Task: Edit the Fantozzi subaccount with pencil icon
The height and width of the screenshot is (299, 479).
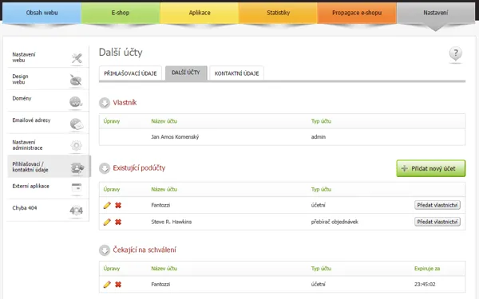Action: [107, 206]
